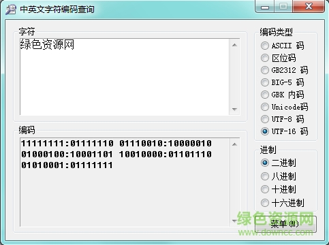Viewport: 329px width, 245px height.
Task: Pick the Unicode码 radio button
Action: pos(284,107)
